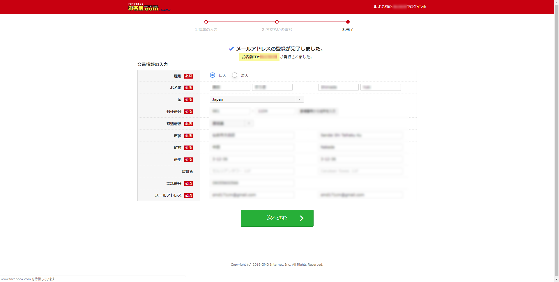
Task: Click the blue checkmark beside the completion message
Action: click(x=231, y=49)
